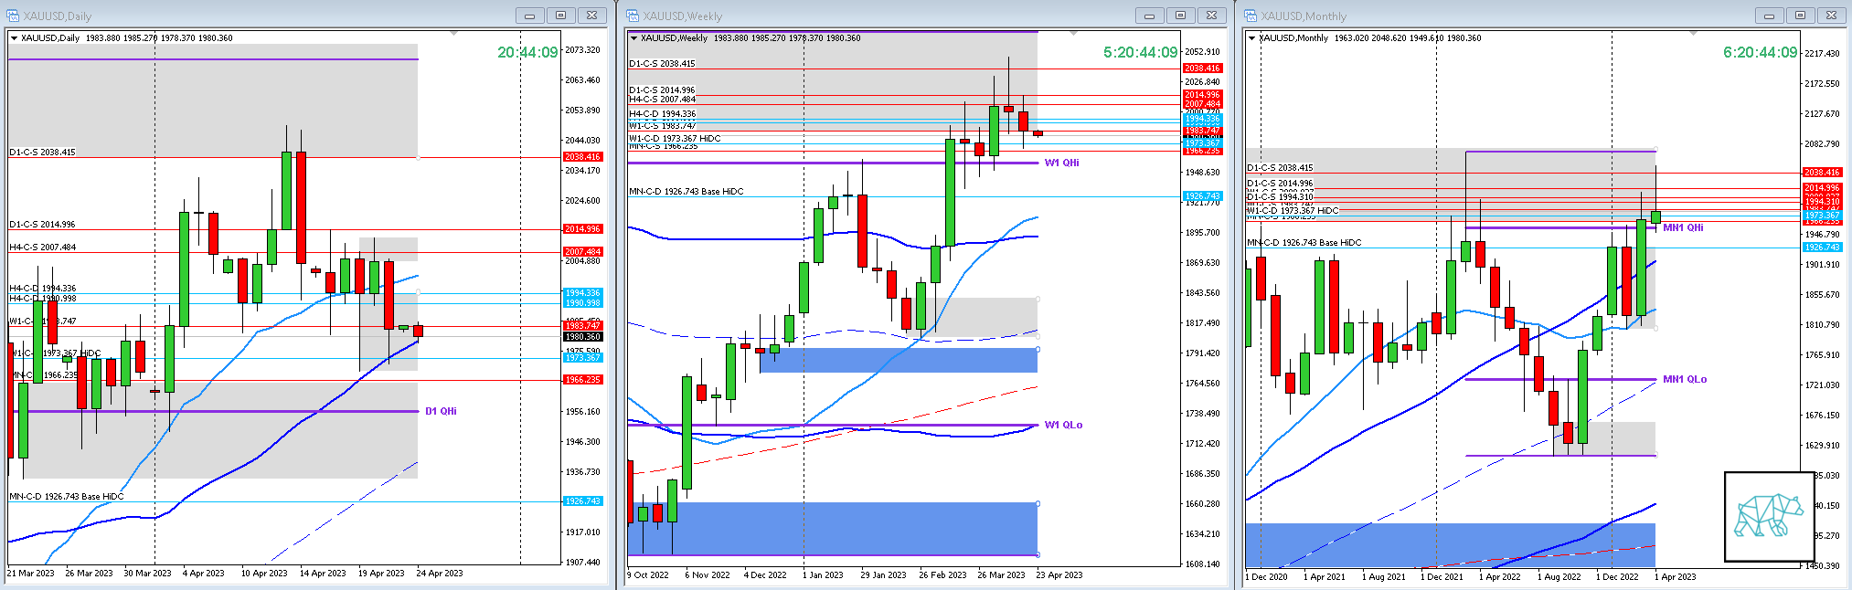Viewport: 1852px width, 590px height.
Task: Click the XAUUSD,Daily window chart icon
Action: 13,16
